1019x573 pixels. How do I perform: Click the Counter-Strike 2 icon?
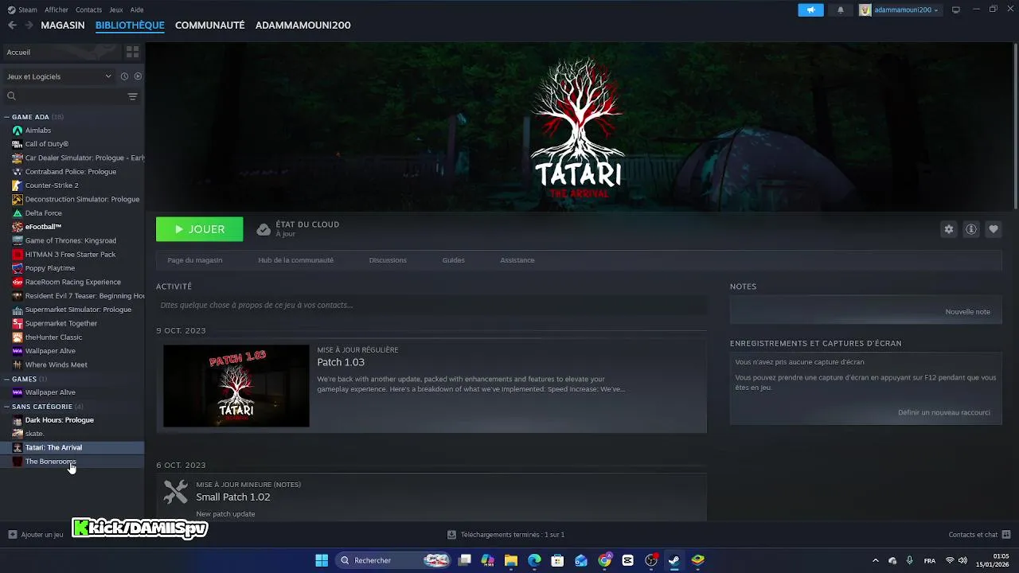pyautogui.click(x=18, y=185)
